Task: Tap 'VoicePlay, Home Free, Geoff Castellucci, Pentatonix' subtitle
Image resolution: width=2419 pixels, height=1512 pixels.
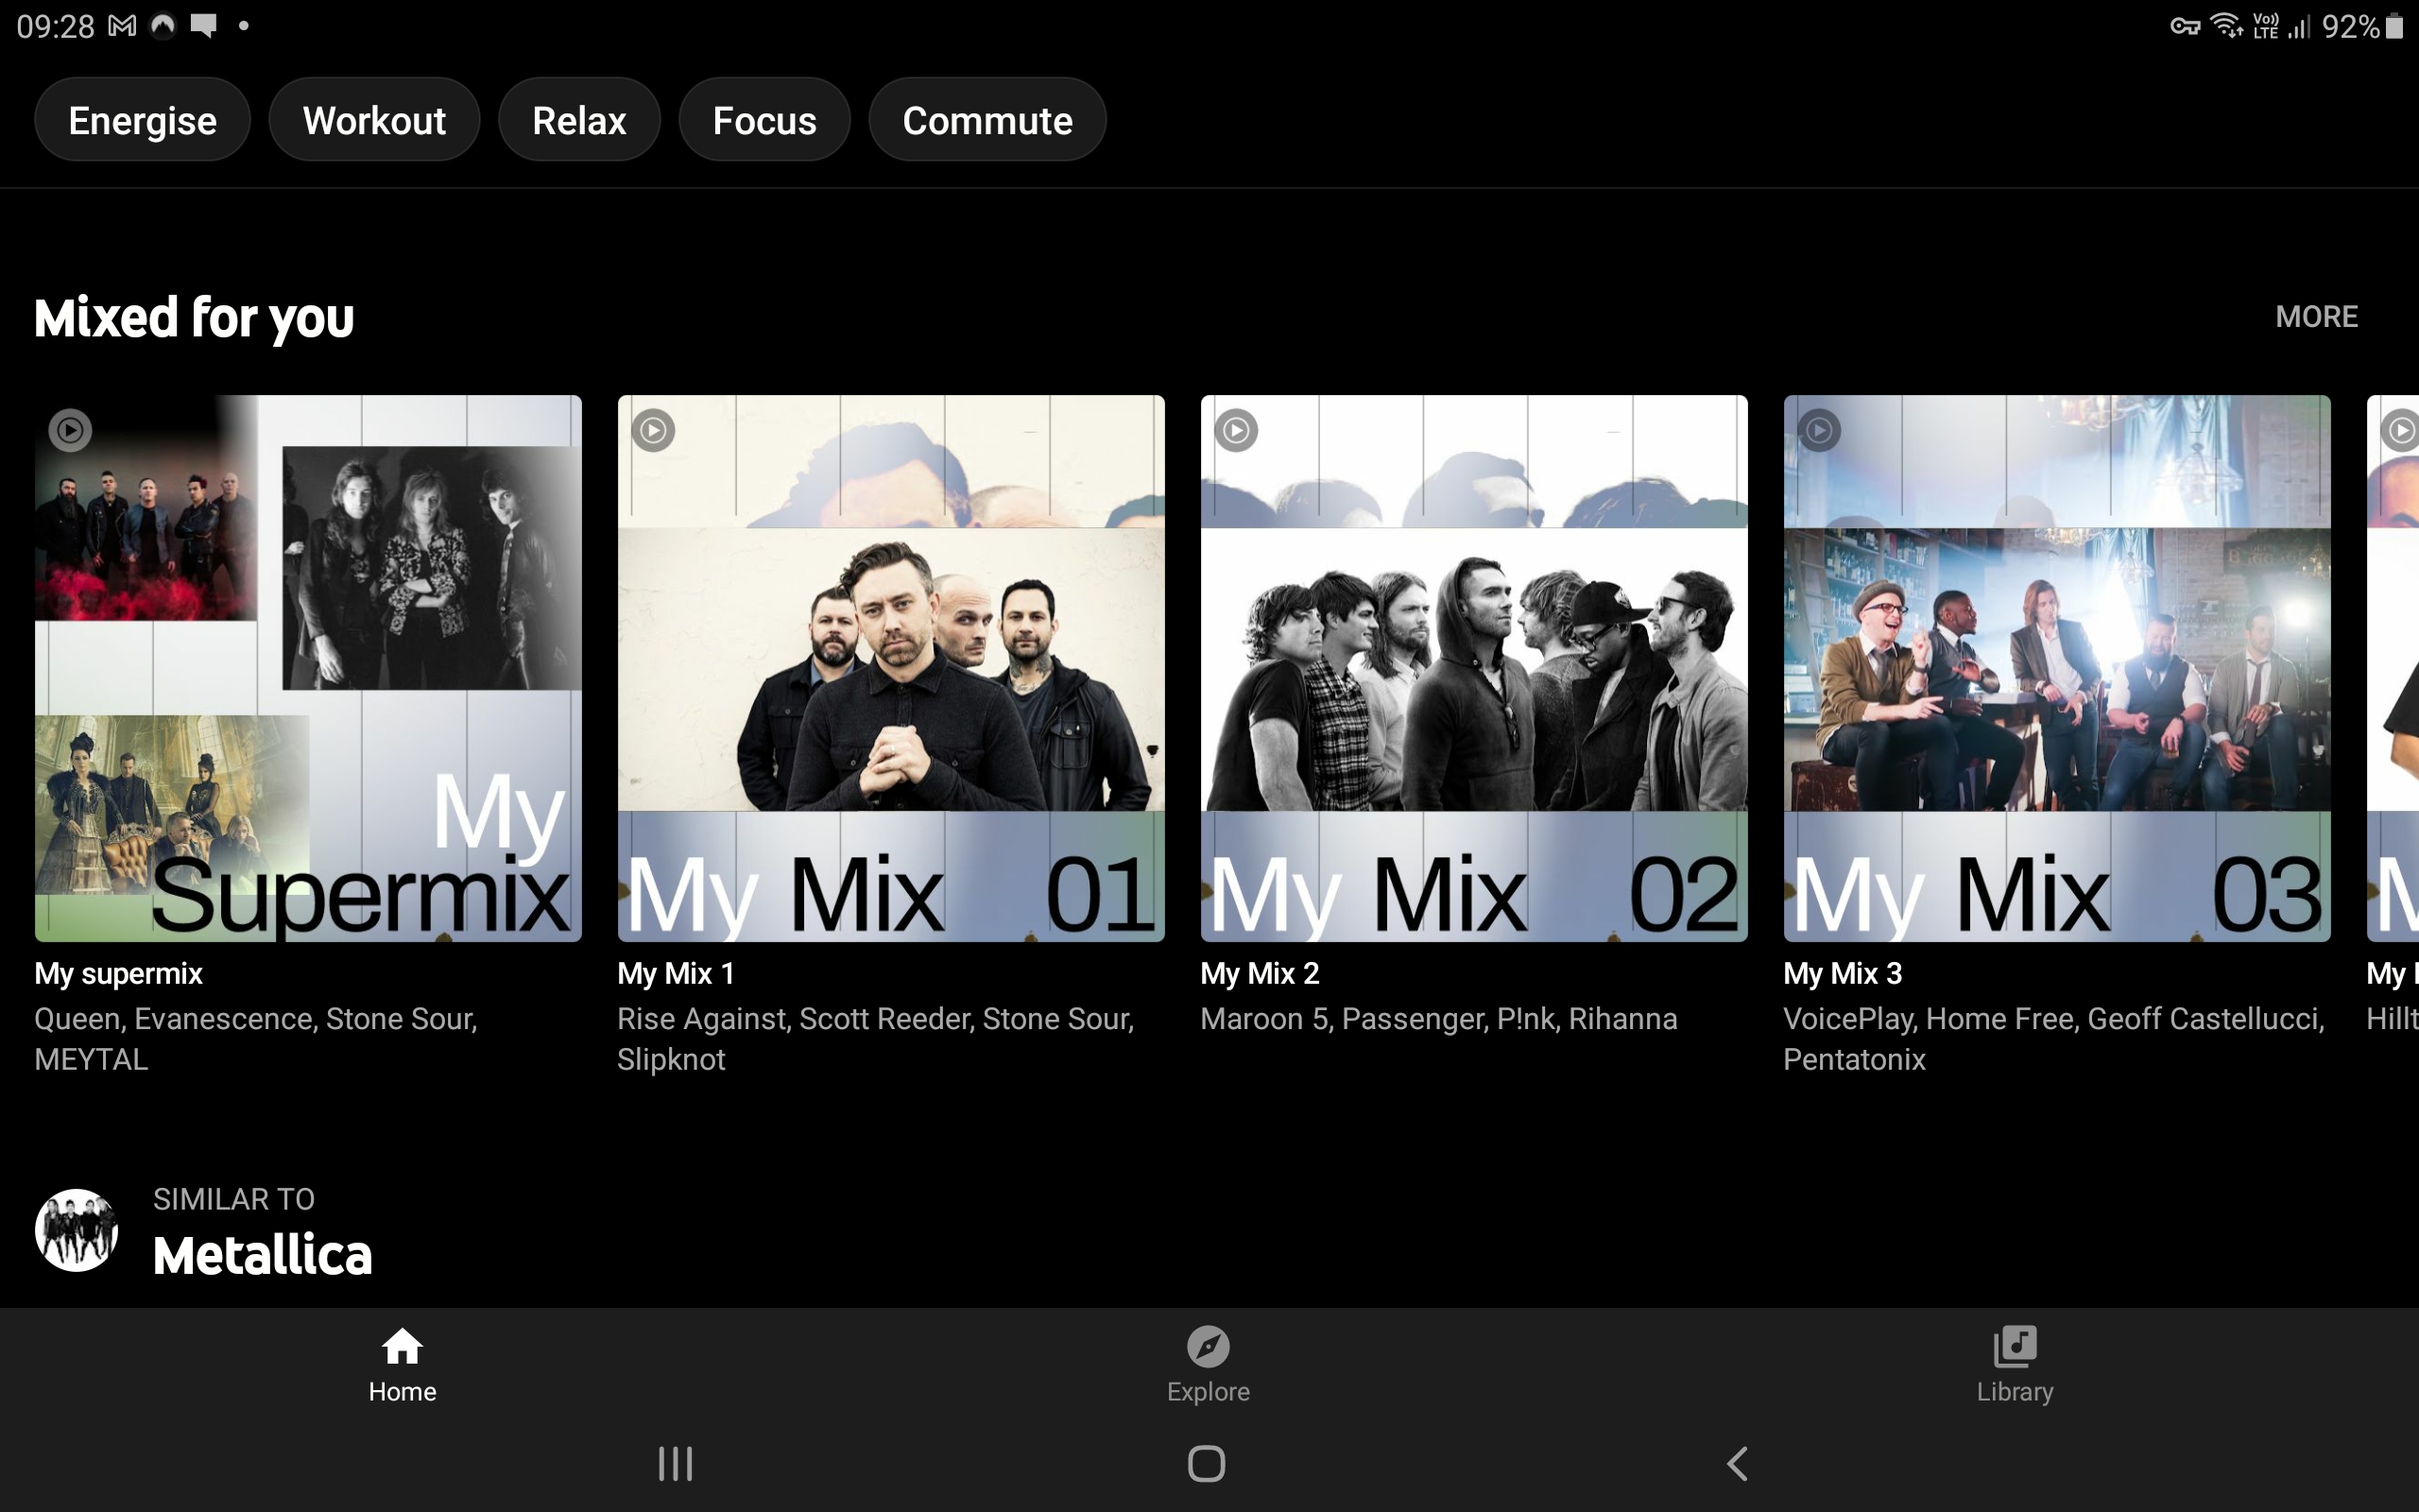Action: click(2054, 1039)
